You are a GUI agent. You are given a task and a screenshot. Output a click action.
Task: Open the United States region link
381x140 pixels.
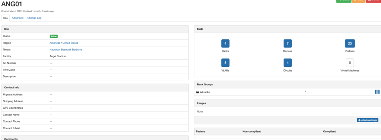click(x=70, y=43)
